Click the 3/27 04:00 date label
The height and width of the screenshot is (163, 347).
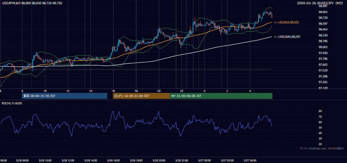[x=250, y=160]
